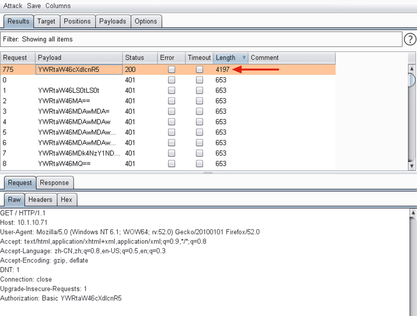Switch to the Results tab
417x316 pixels.
[x=18, y=21]
